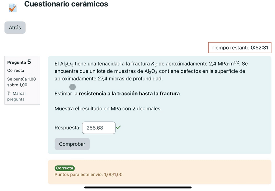
Task: Click the K_C fracture toughness symbol
Action: coord(154,64)
